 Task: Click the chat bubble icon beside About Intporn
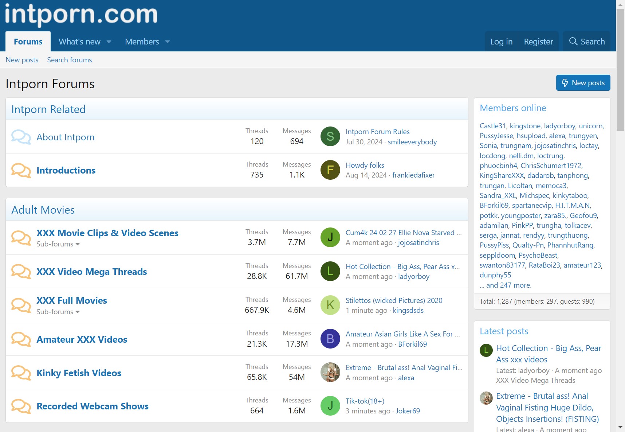coord(21,137)
